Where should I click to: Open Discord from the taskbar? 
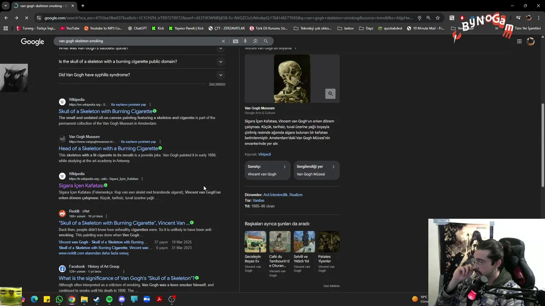coord(122,299)
